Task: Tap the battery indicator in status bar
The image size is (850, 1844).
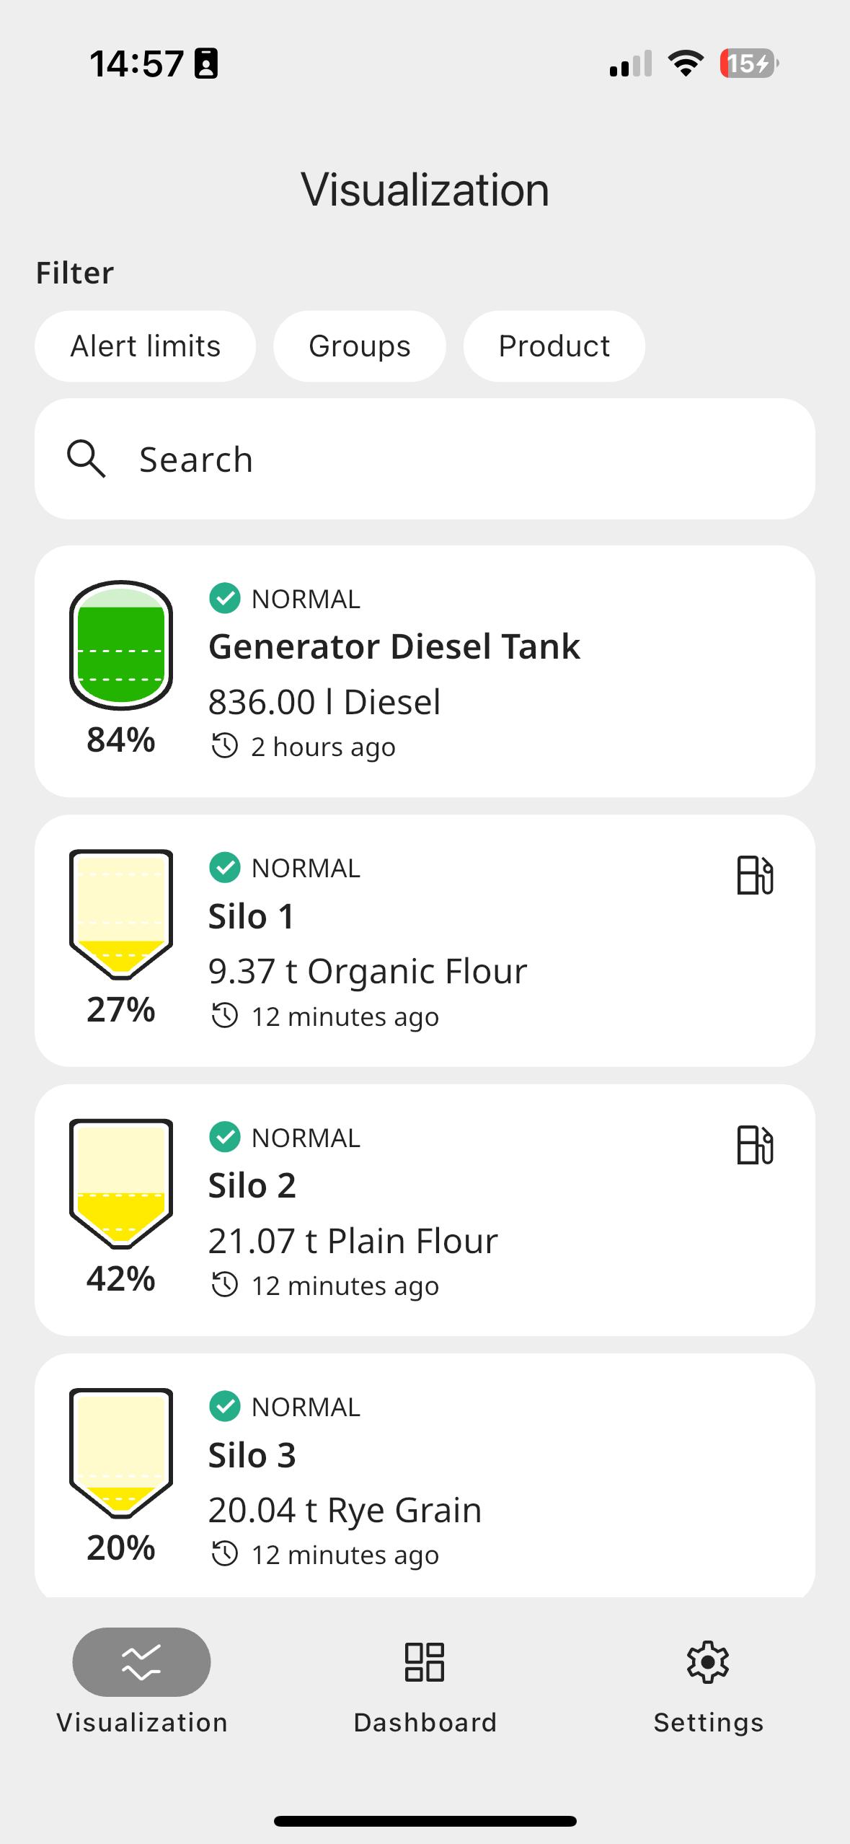Action: click(748, 63)
